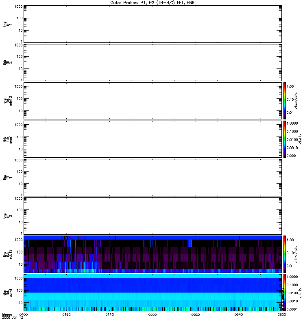Image resolution: width=305 pixels, height=326 pixels.
Task: Click the 0500 time axis label
Action: pos(152,315)
